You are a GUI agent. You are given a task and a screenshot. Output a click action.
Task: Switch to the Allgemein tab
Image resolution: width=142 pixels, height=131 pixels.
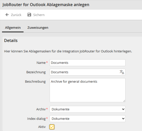click(x=13, y=27)
